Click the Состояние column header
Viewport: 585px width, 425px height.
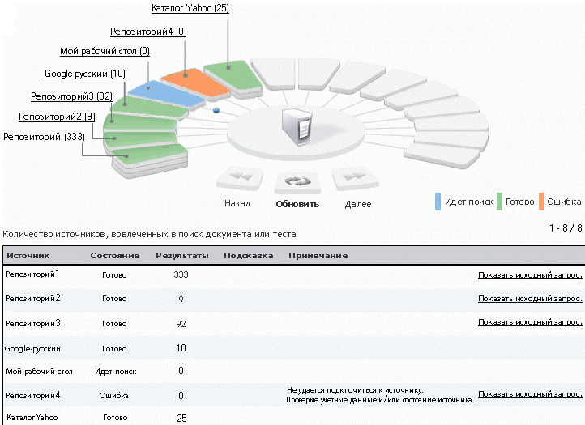[115, 256]
